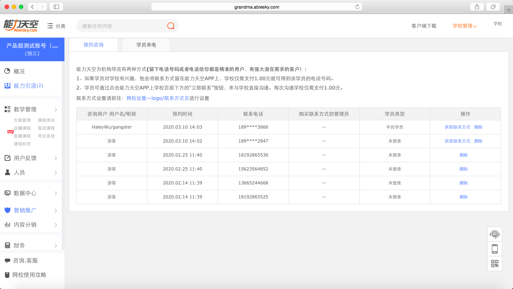Open the customer service headset icon

(x=494, y=234)
